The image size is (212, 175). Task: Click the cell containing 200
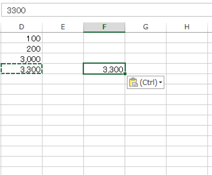point(22,48)
